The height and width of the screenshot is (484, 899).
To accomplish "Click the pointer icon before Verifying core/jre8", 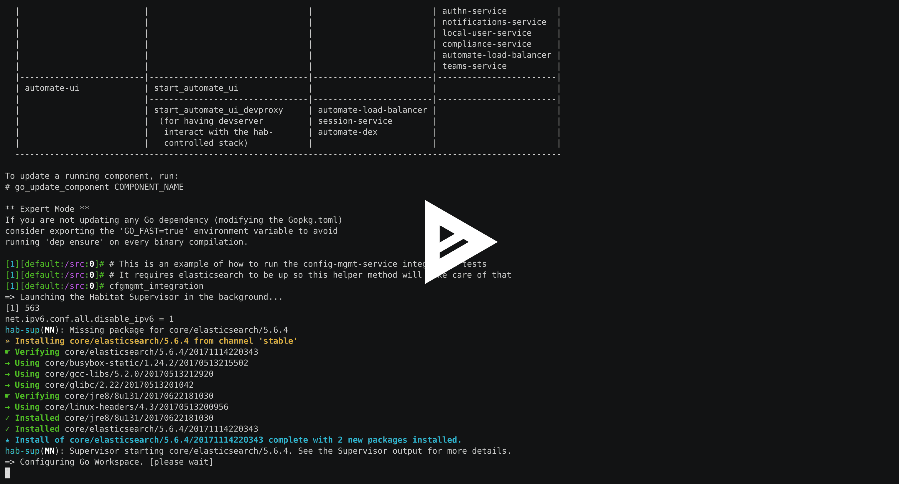I will [x=7, y=396].
